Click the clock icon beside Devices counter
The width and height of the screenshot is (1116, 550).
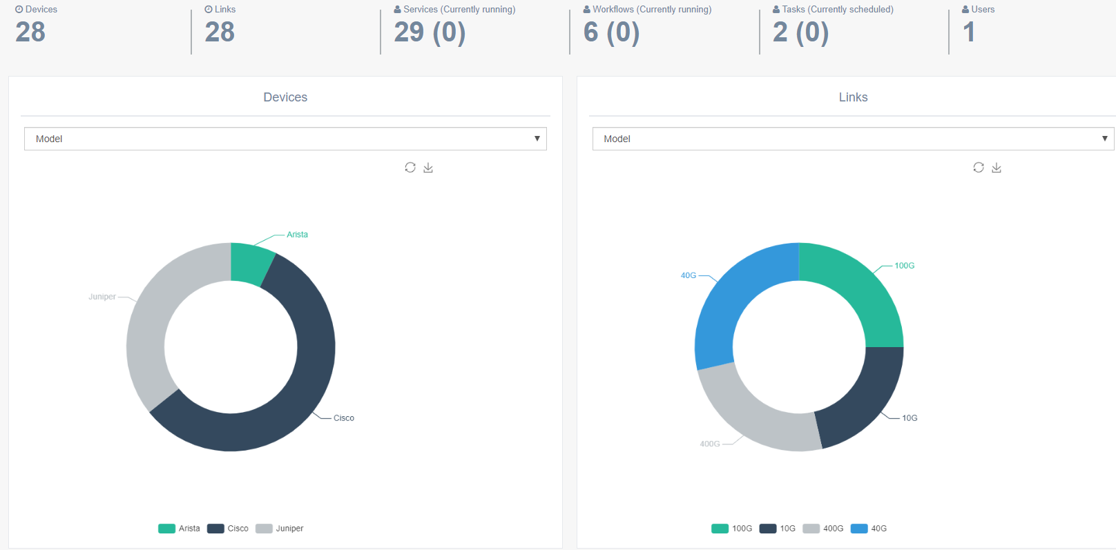tap(19, 10)
